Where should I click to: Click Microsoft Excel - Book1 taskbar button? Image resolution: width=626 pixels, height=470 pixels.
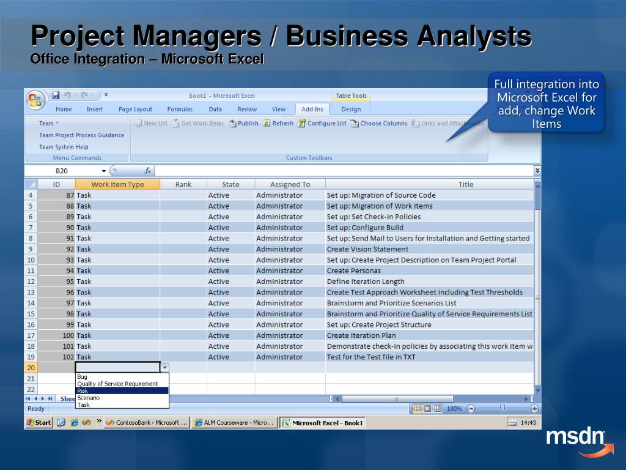pyautogui.click(x=323, y=422)
